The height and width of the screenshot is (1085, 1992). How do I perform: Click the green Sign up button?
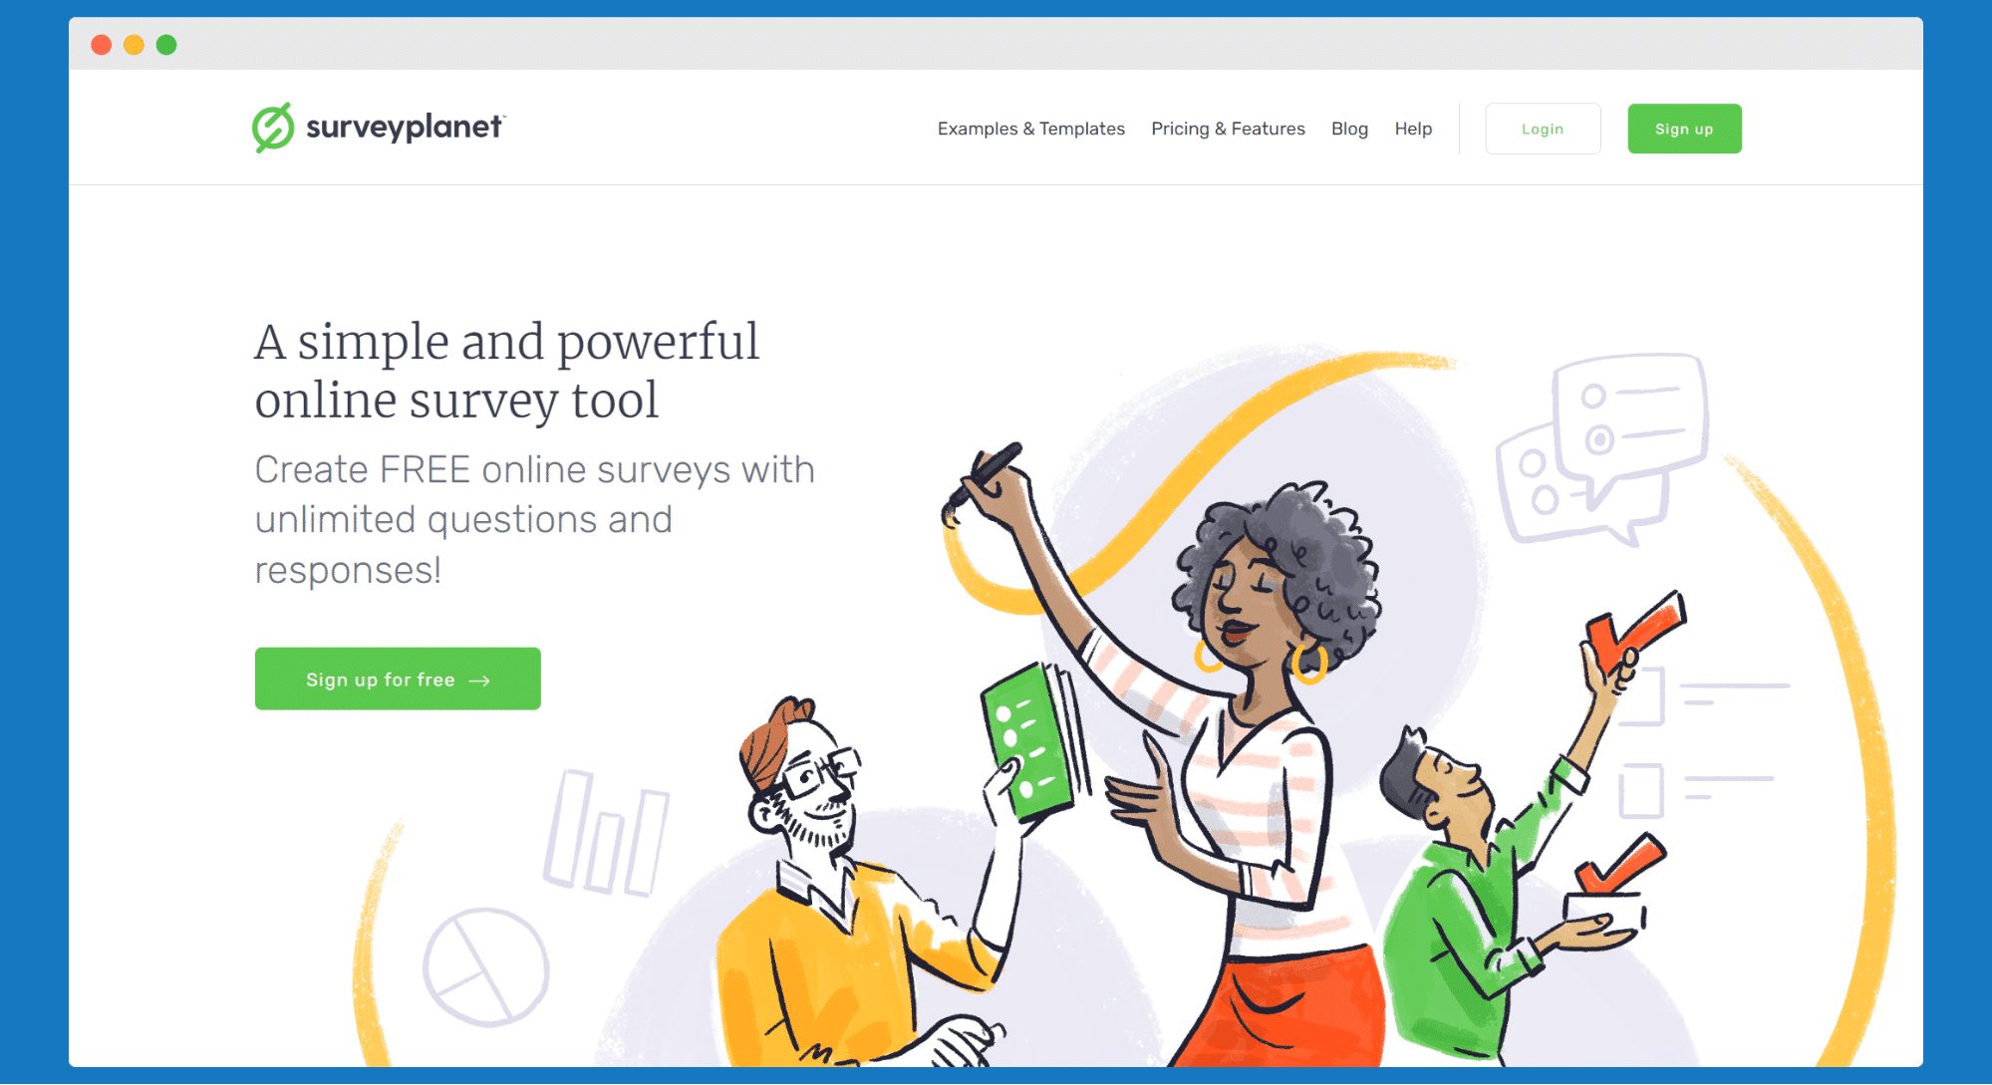[x=1683, y=127]
